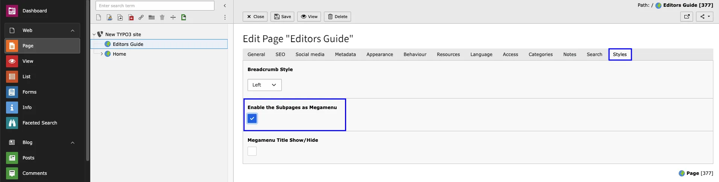Open the blog Posts module

(x=42, y=158)
